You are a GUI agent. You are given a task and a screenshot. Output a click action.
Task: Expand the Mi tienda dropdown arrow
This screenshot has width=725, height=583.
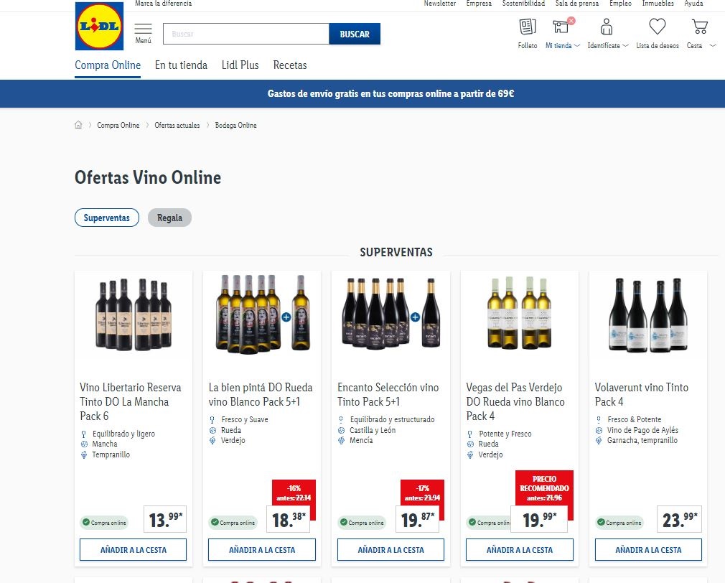tap(577, 46)
